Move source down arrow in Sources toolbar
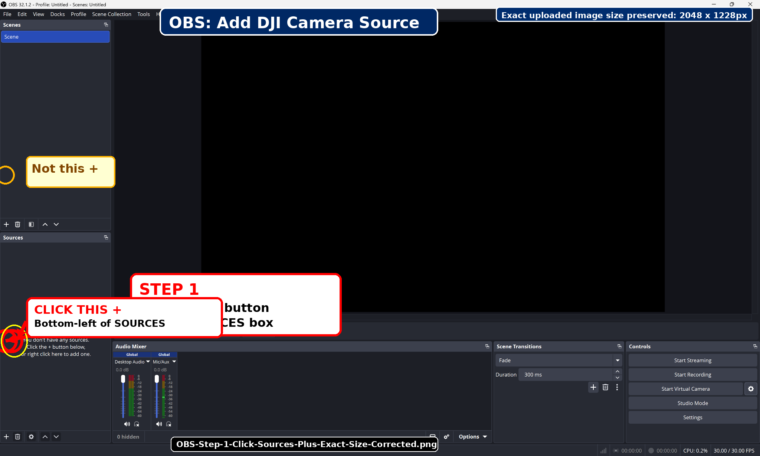Screen dimensions: 760x456 pyautogui.click(x=56, y=437)
